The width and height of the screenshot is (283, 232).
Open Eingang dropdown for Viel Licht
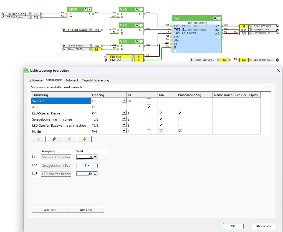124,101
